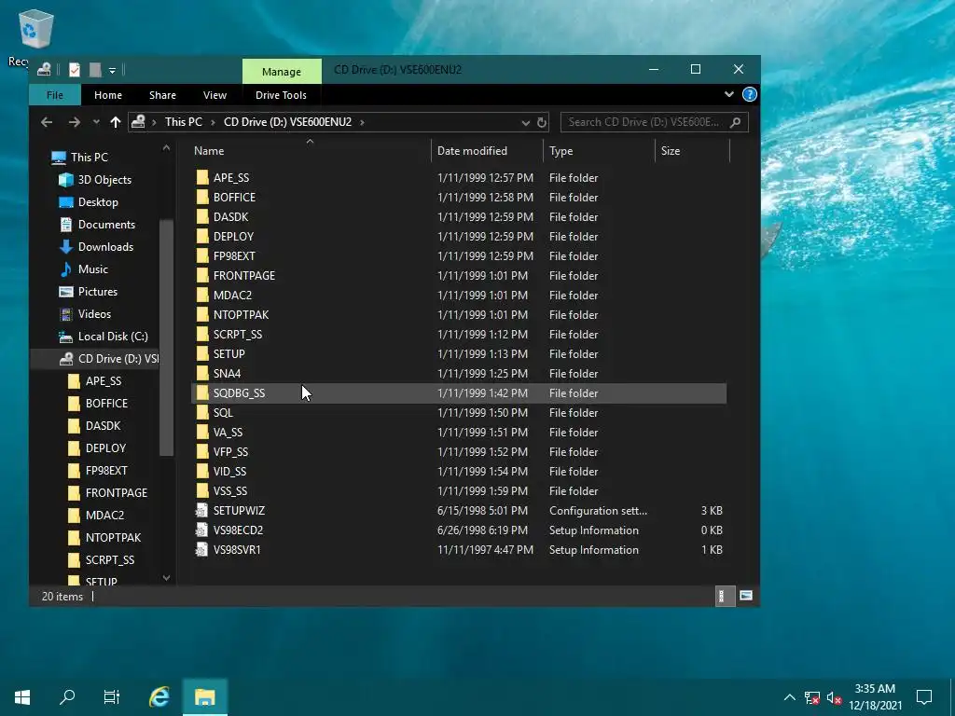
Task: Select the SETUP folder icon in file list
Action: [x=202, y=353]
